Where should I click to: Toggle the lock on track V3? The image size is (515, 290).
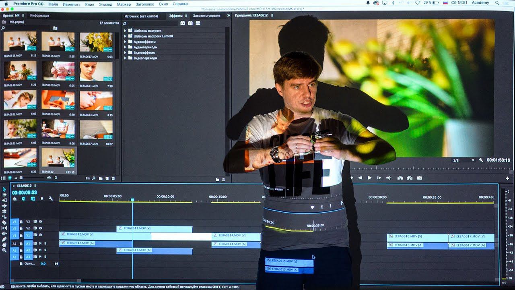[x=21, y=222]
